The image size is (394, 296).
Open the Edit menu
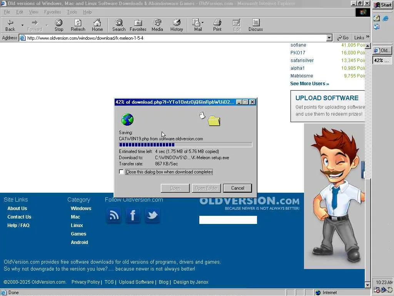20,12
